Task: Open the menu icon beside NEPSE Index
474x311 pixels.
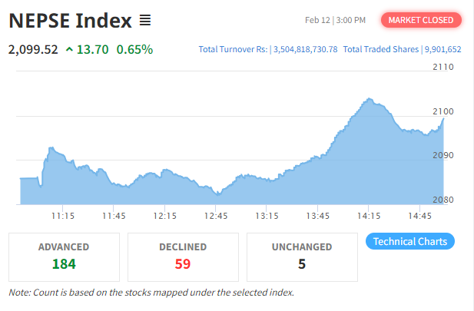Action: [145, 19]
